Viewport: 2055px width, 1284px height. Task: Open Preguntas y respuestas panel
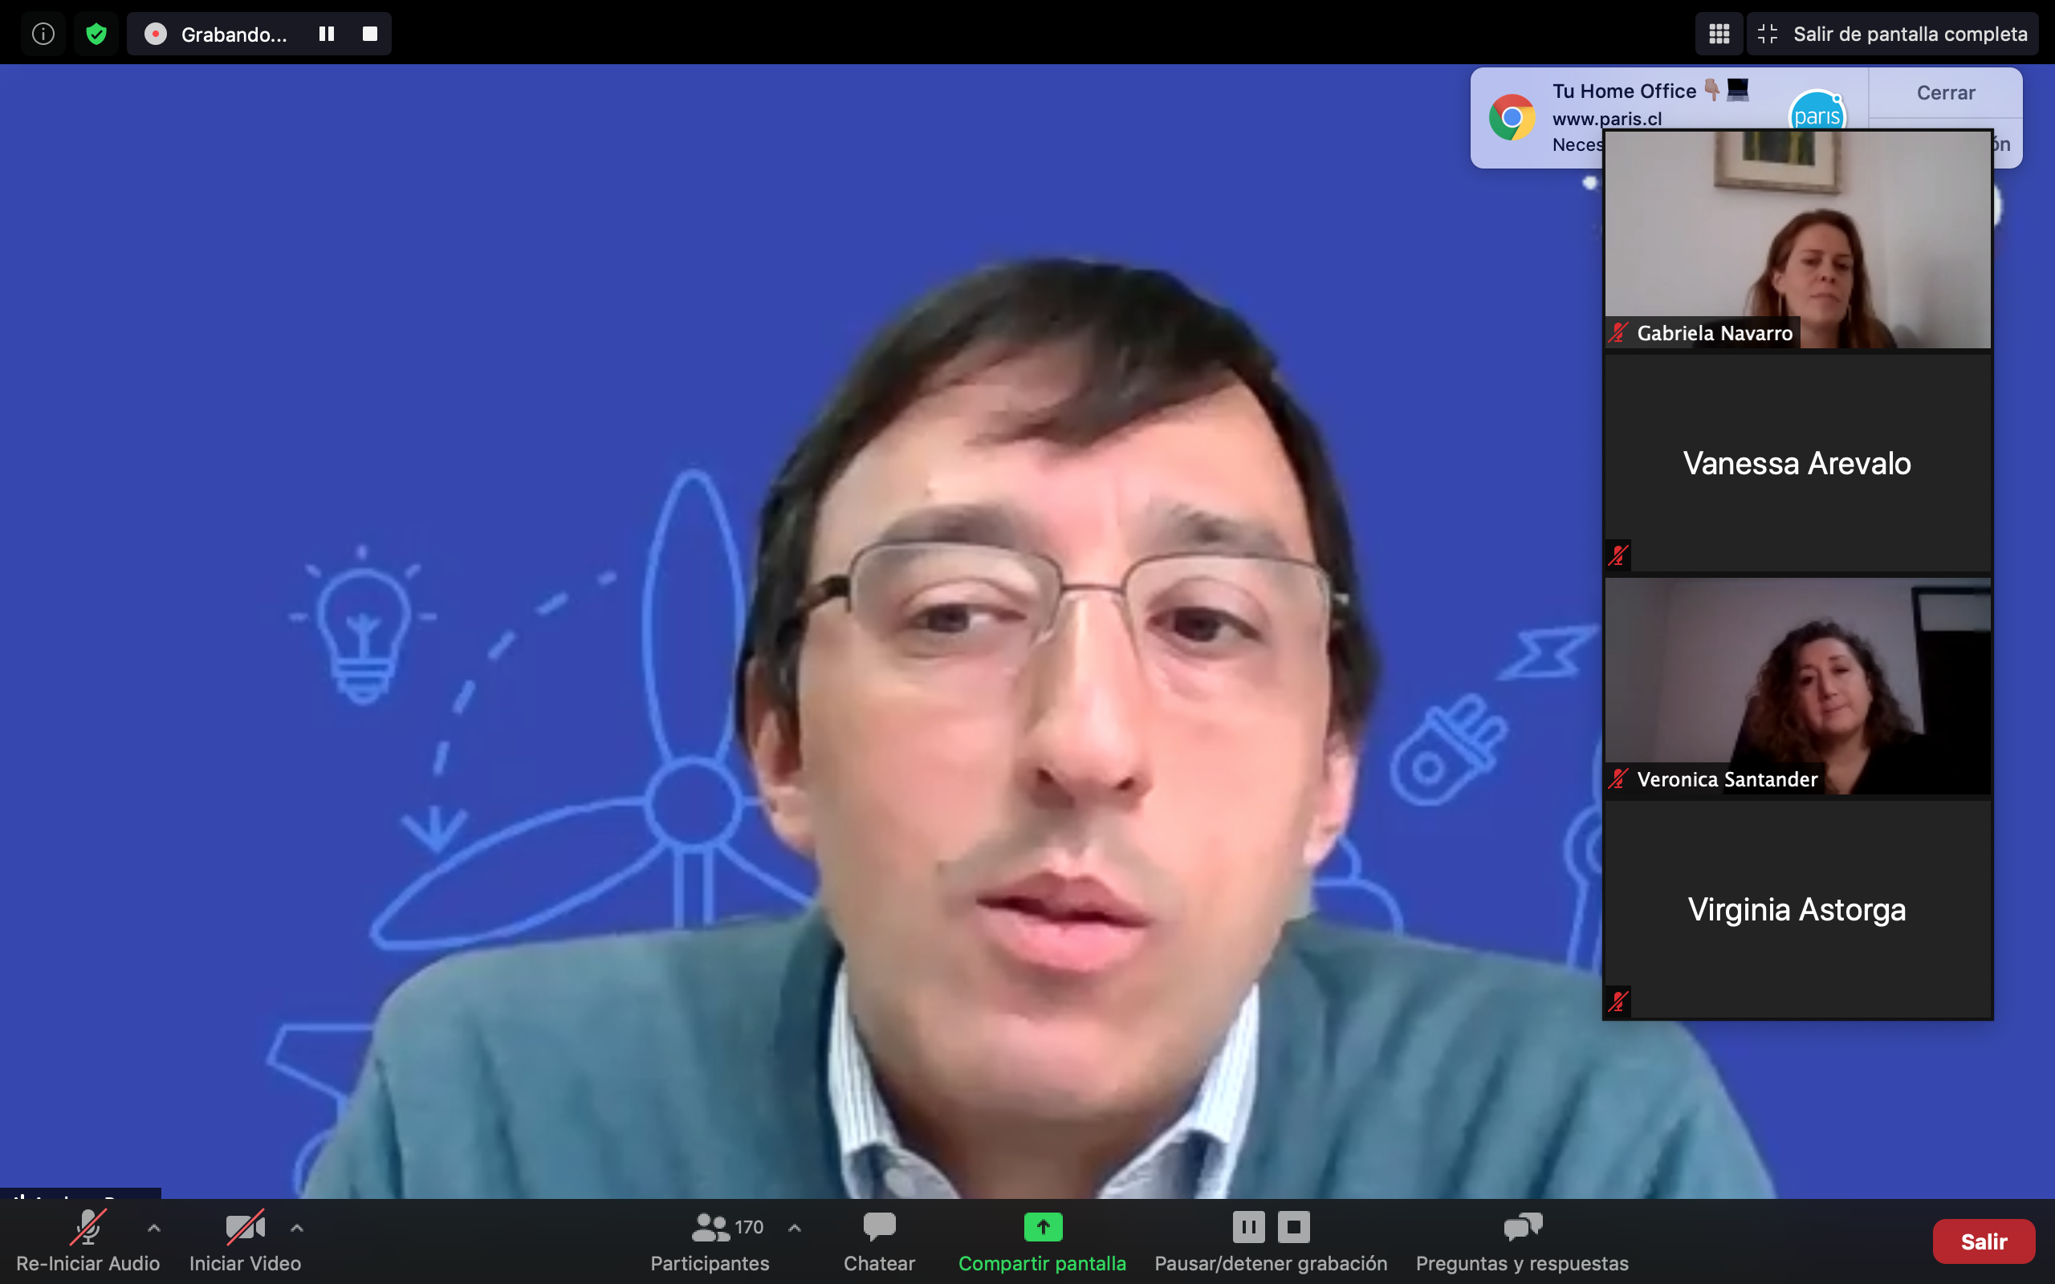pyautogui.click(x=1522, y=1228)
